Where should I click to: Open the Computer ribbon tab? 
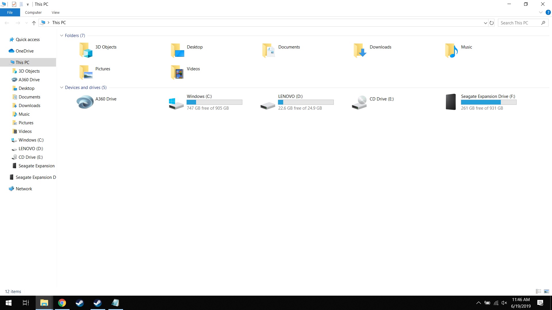[x=33, y=13]
